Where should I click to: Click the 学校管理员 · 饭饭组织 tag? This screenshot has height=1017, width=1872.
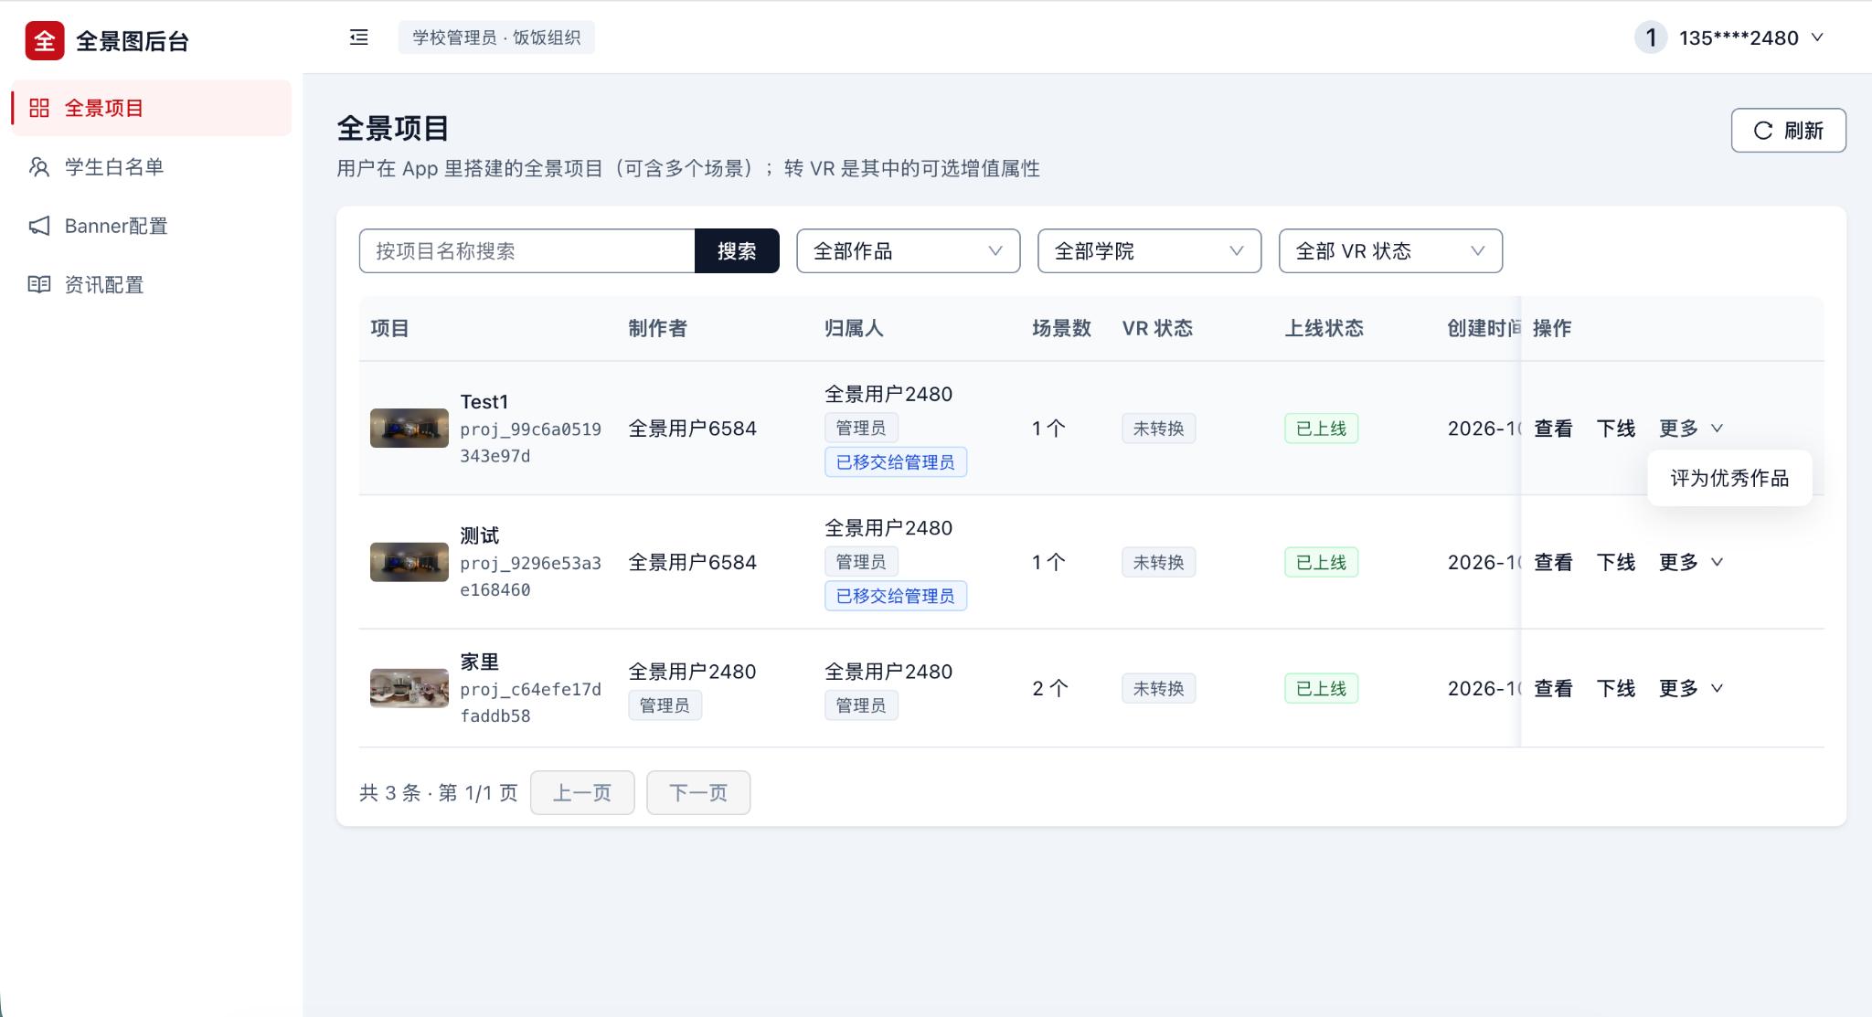496,37
